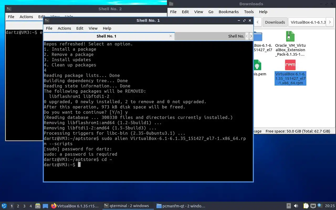Open Tools menu in Downloads window
Image resolution: width=336 pixels, height=210 pixels.
(x=249, y=12)
